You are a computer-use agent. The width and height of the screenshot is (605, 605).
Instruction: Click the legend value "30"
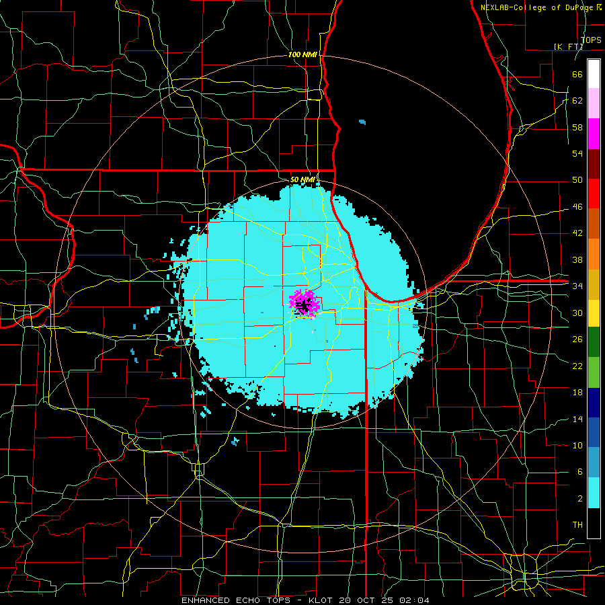click(x=577, y=313)
